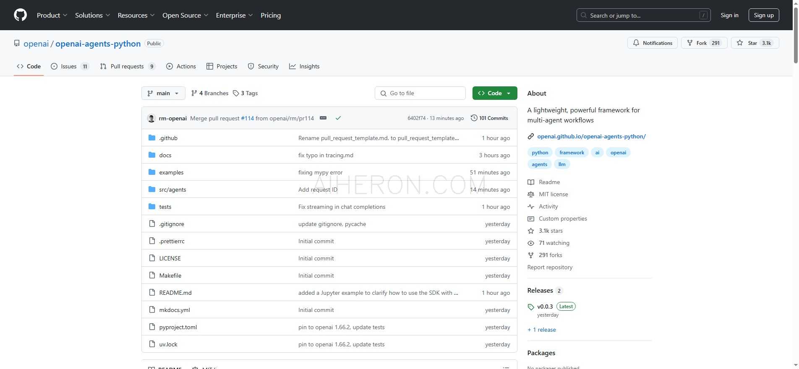The image size is (799, 369).
Task: Click the notifications bell icon
Action: click(636, 43)
